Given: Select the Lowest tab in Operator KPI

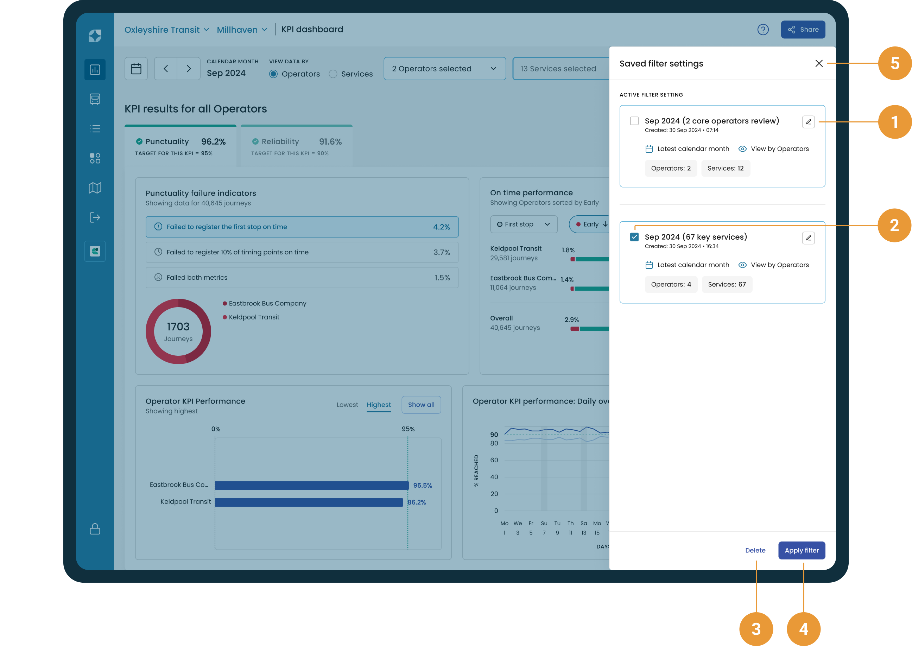Looking at the screenshot, I should coord(347,405).
